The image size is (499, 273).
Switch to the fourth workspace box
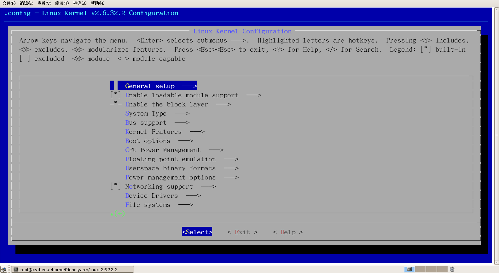click(442, 269)
